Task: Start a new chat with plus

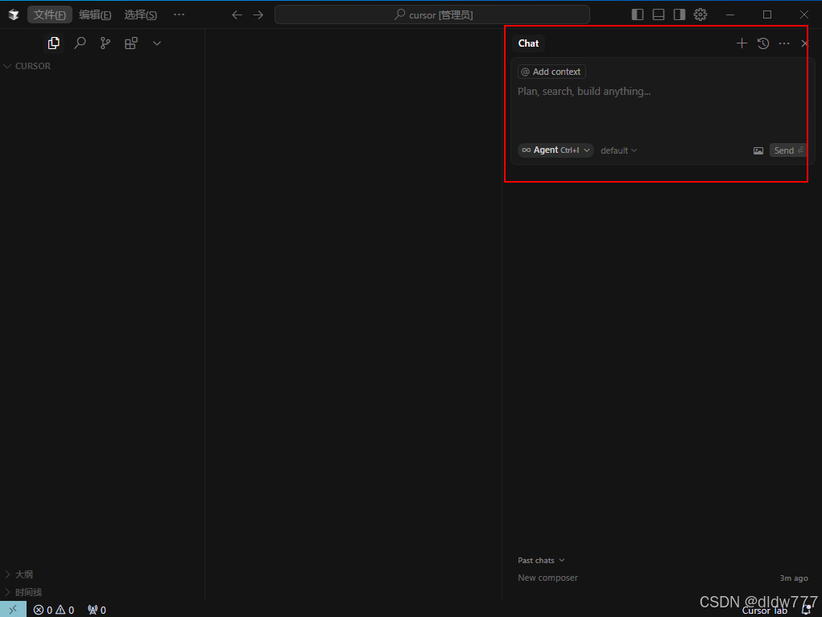Action: (x=741, y=43)
